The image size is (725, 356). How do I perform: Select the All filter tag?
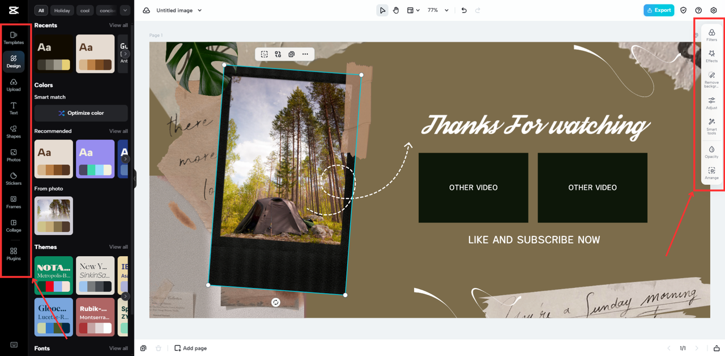(41, 10)
